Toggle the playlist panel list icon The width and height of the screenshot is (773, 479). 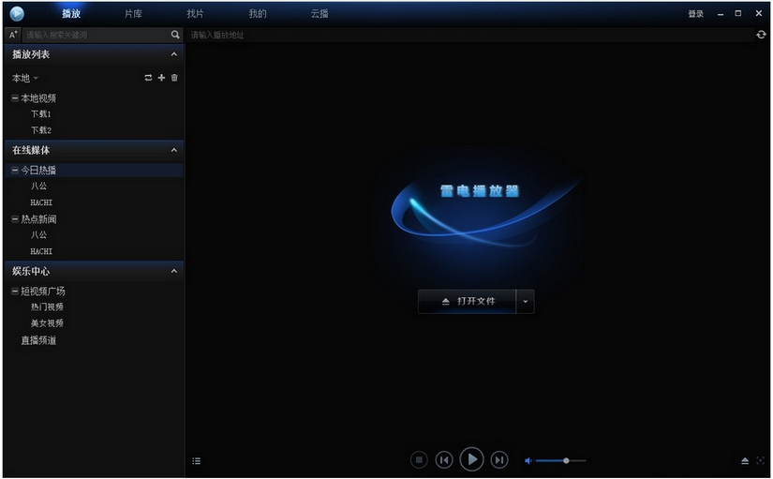(196, 461)
